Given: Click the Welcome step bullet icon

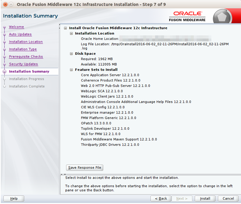Looking at the screenshot, I should [x=4, y=27].
